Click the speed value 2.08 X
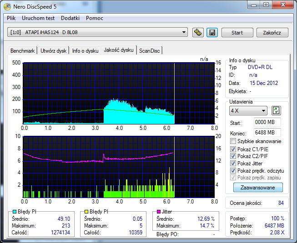Screen dimensions: 297x243 (x=277, y=233)
